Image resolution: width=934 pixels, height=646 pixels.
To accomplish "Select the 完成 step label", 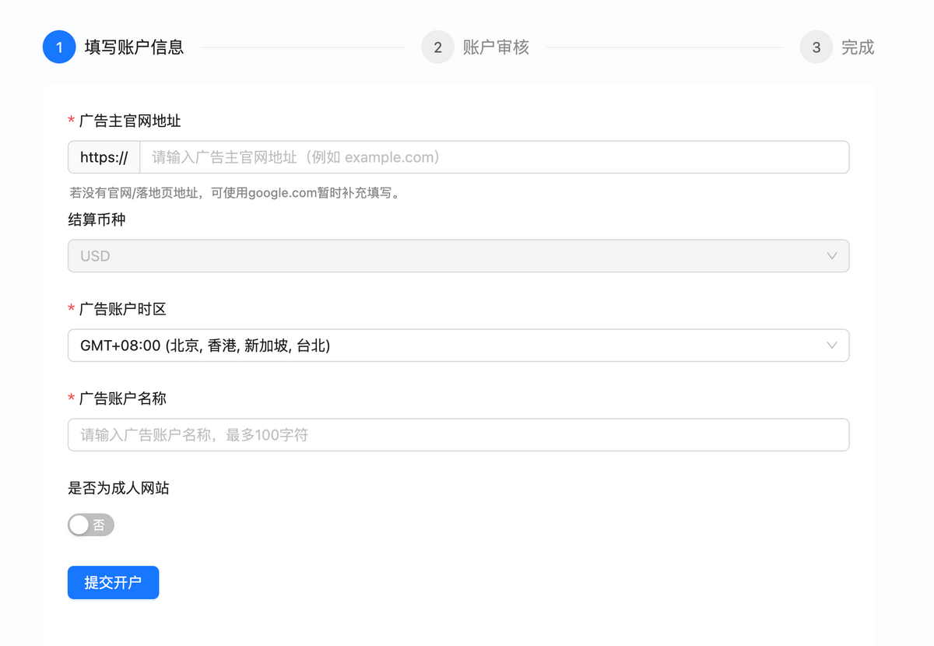I will pyautogui.click(x=858, y=47).
